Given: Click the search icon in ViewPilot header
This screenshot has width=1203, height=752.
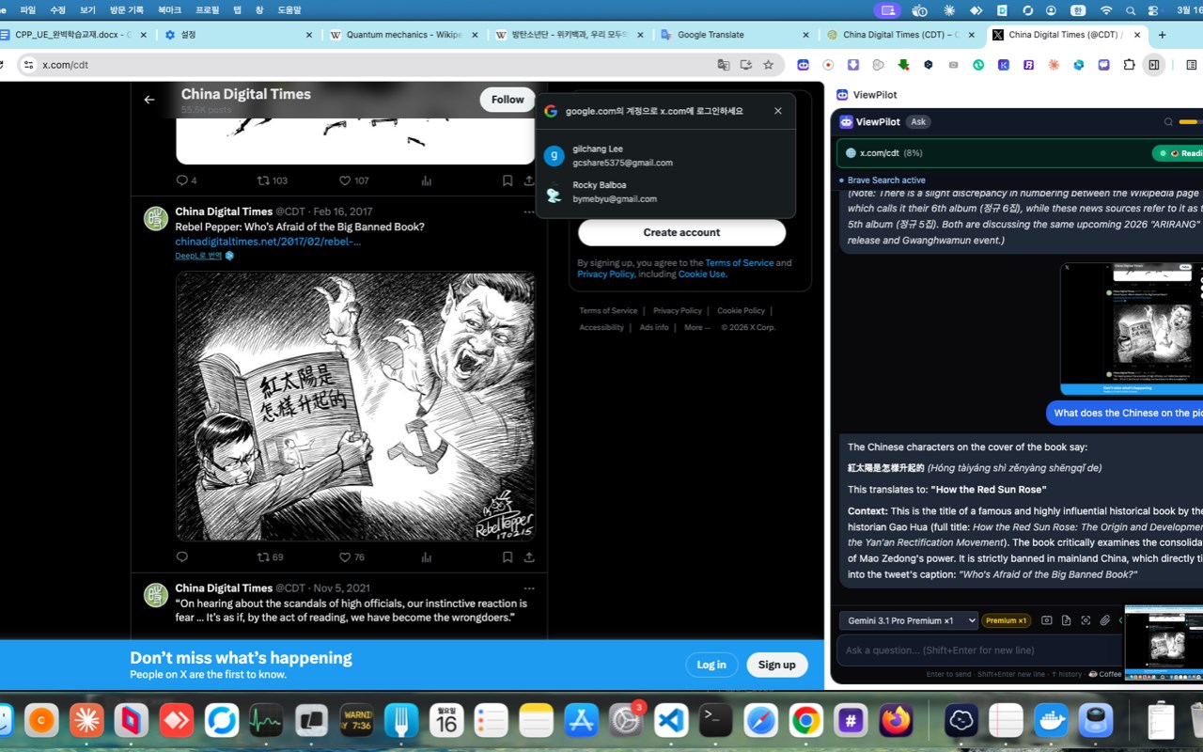Looking at the screenshot, I should 1168,122.
